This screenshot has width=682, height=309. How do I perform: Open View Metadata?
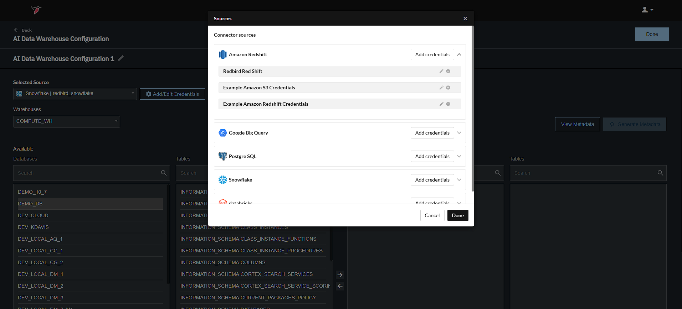(578, 124)
